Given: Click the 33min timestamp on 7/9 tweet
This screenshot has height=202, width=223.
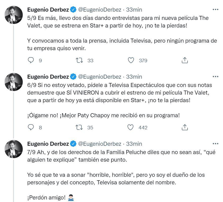Looking at the screenshot, I should pyautogui.click(x=134, y=144).
